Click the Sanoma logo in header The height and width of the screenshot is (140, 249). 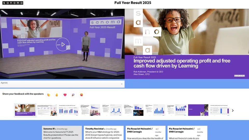point(13,3)
